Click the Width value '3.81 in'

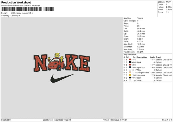169,10
